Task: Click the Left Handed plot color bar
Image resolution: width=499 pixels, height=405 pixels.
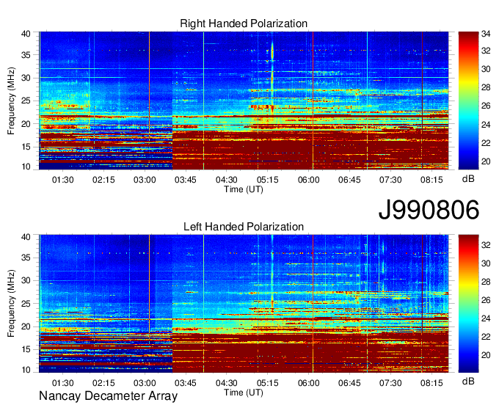Action: coord(468,303)
